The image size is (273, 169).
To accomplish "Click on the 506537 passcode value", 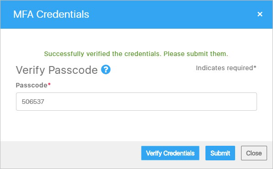I will [x=33, y=102].
